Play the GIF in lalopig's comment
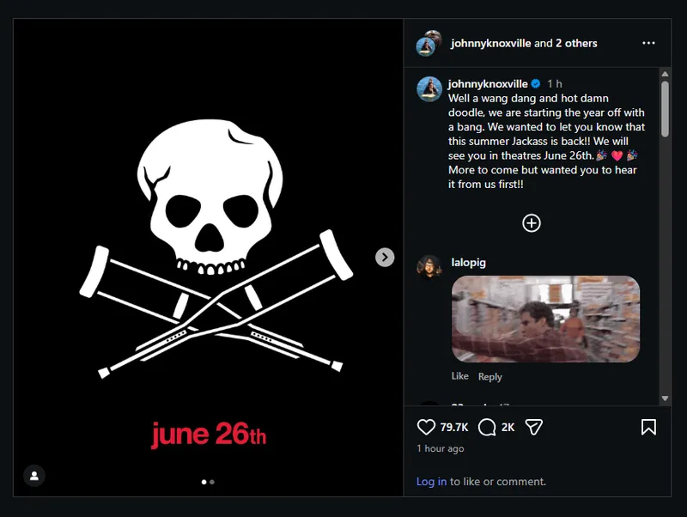Viewport: 687px width, 517px height. coord(545,319)
